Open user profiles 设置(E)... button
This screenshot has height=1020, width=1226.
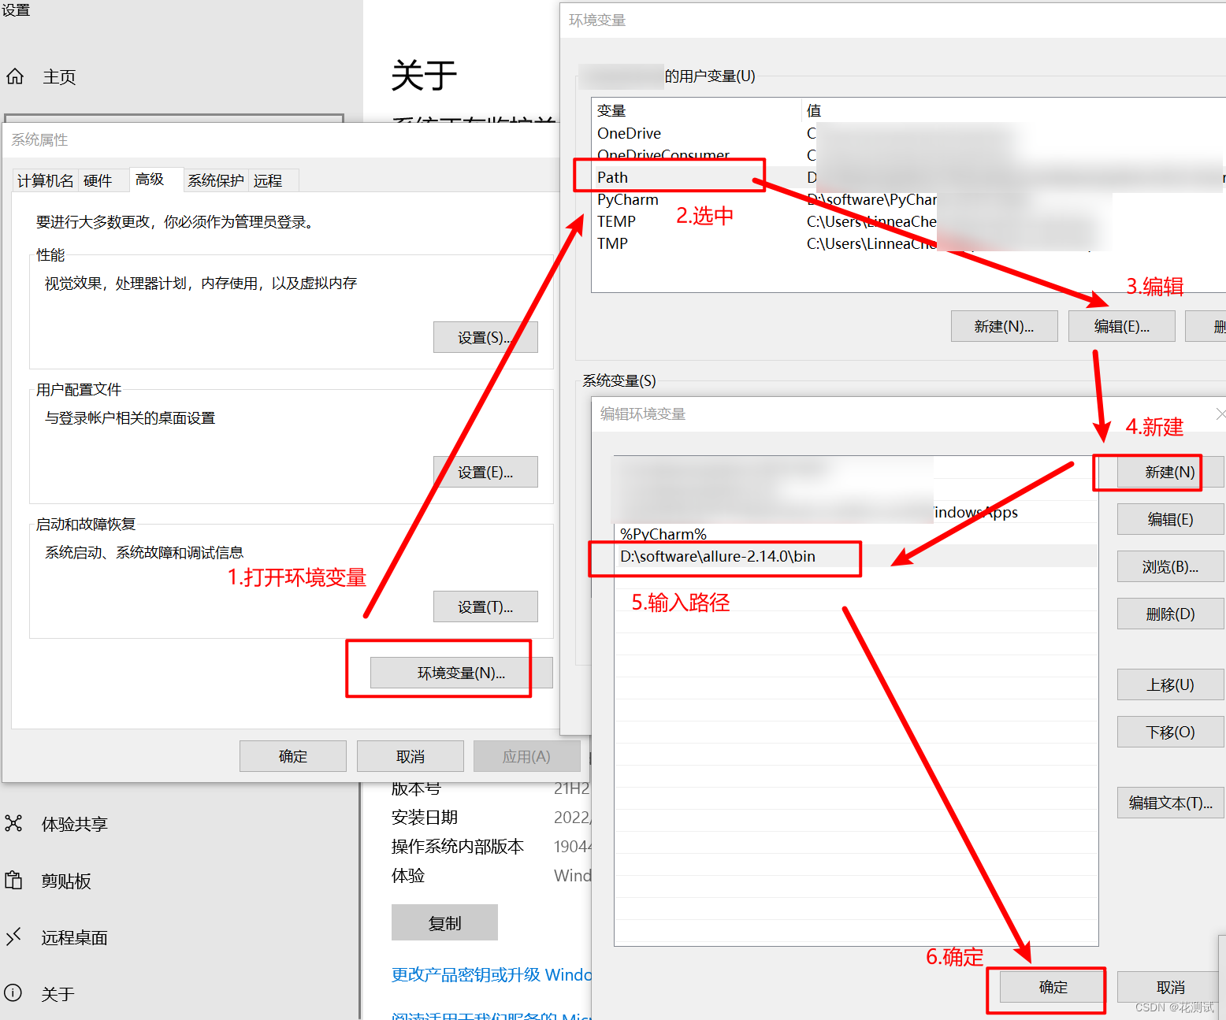click(485, 472)
